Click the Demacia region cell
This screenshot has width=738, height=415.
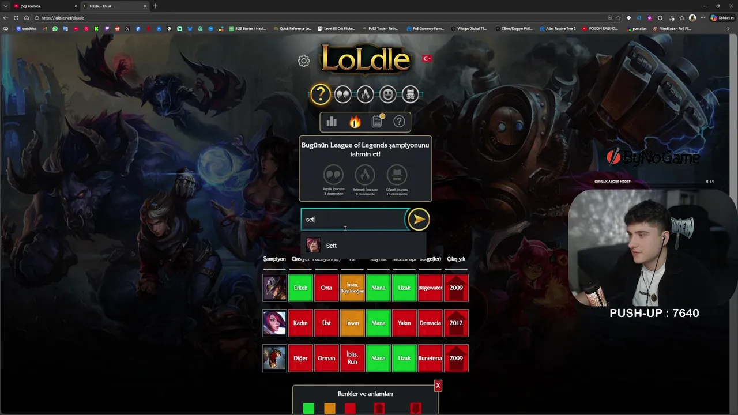430,323
